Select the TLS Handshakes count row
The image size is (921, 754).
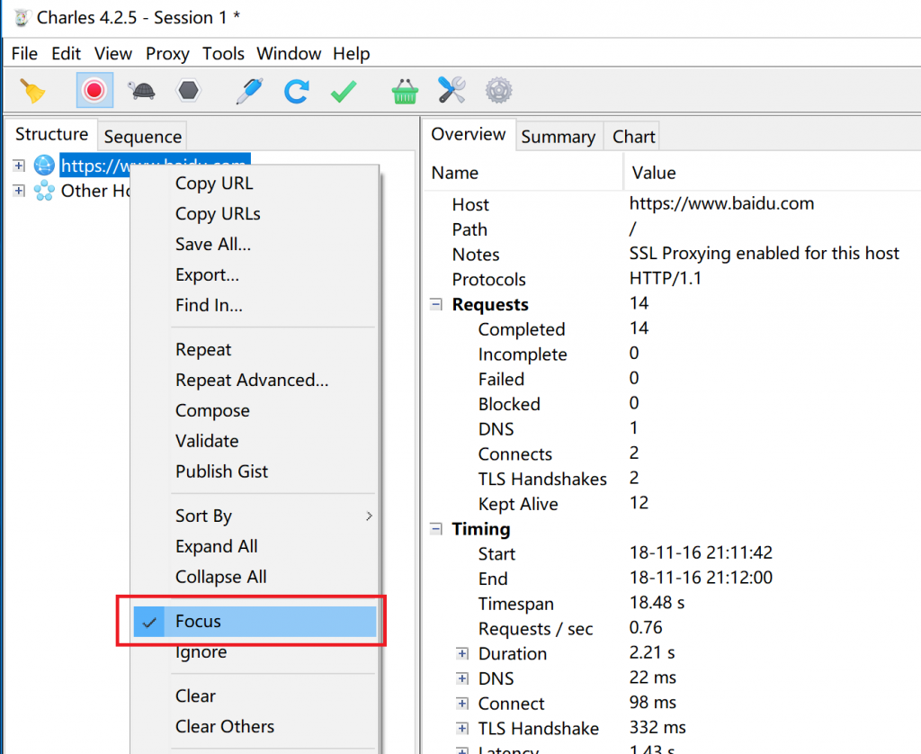point(673,479)
